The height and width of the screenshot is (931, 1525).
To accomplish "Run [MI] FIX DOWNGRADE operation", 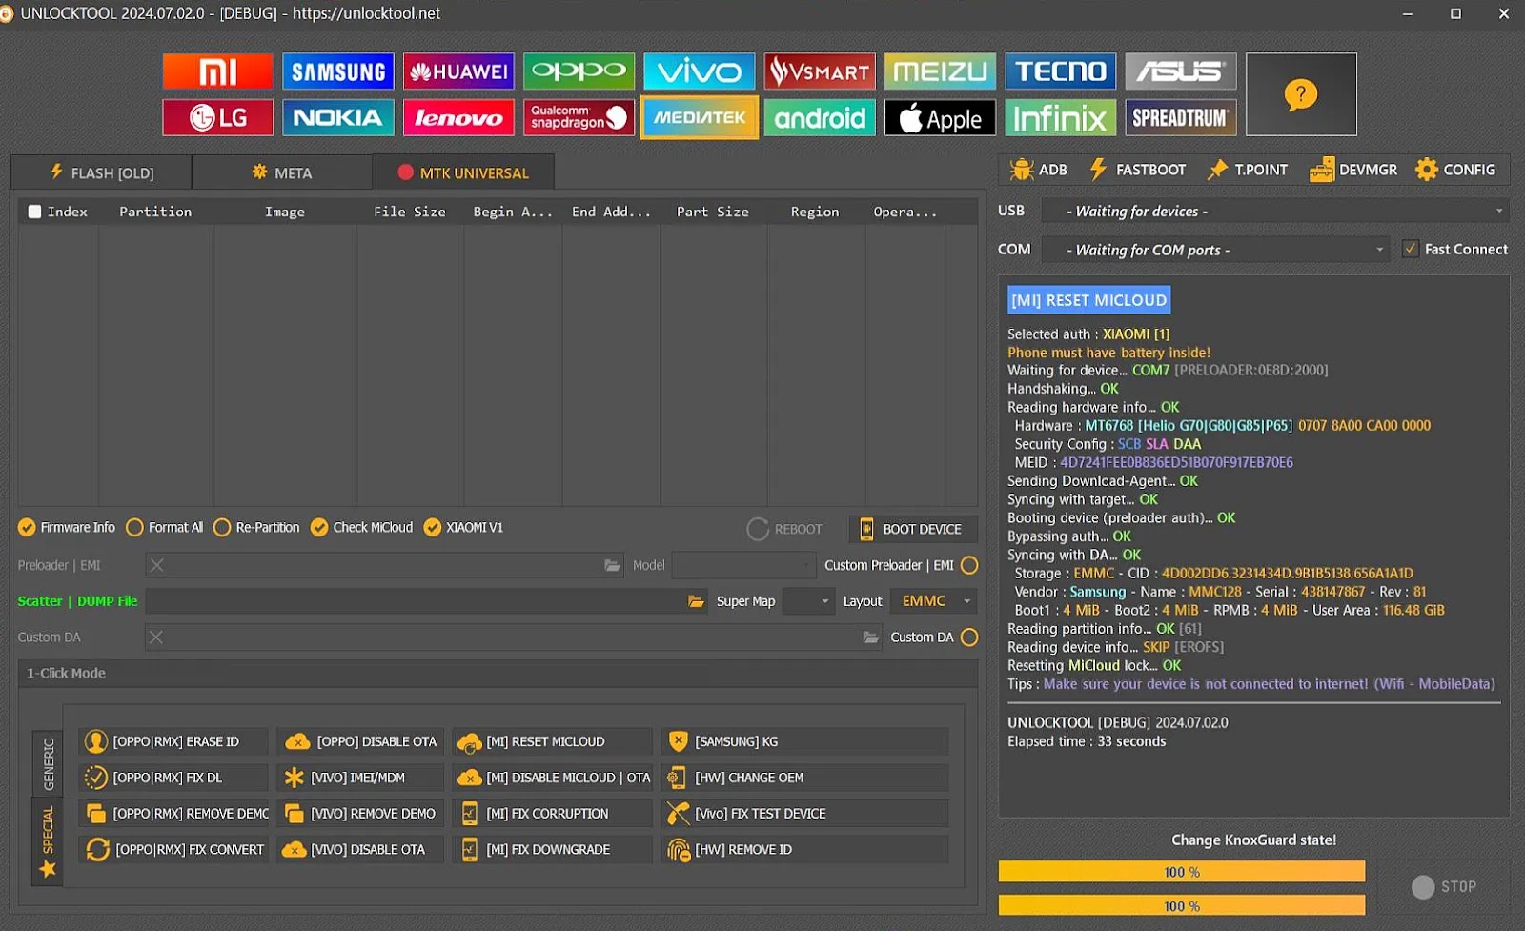I will (553, 849).
